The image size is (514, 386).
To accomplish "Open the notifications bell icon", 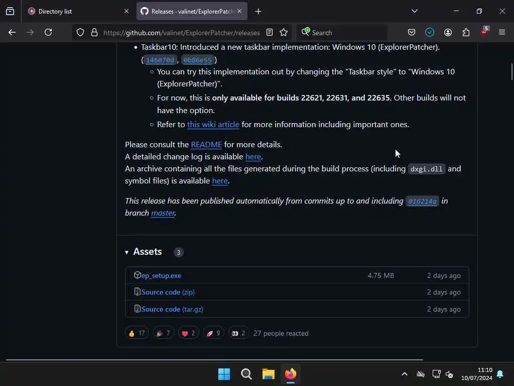I will point(500,374).
